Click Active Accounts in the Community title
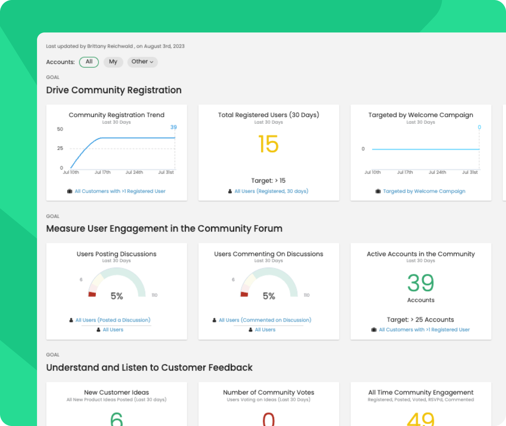Screen dimensions: 506x426 pyautogui.click(x=421, y=254)
